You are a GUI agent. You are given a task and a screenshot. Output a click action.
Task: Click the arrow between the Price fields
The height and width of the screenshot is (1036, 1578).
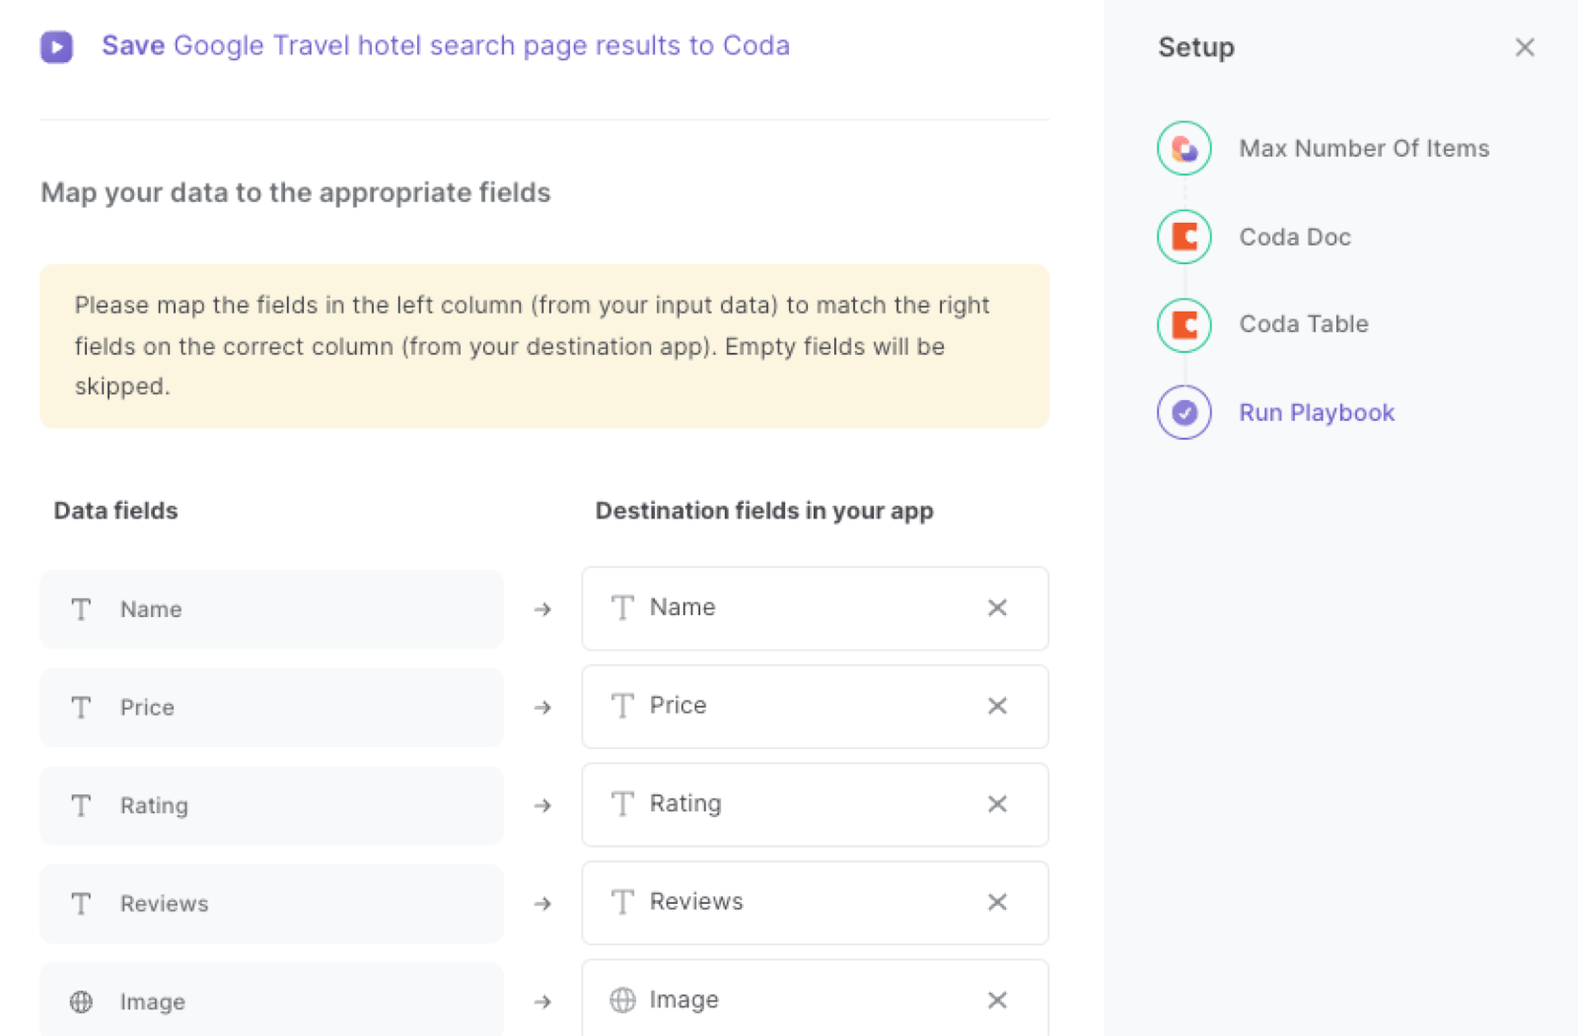(542, 707)
